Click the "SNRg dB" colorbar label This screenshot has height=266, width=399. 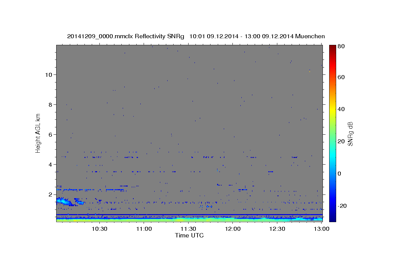point(350,134)
